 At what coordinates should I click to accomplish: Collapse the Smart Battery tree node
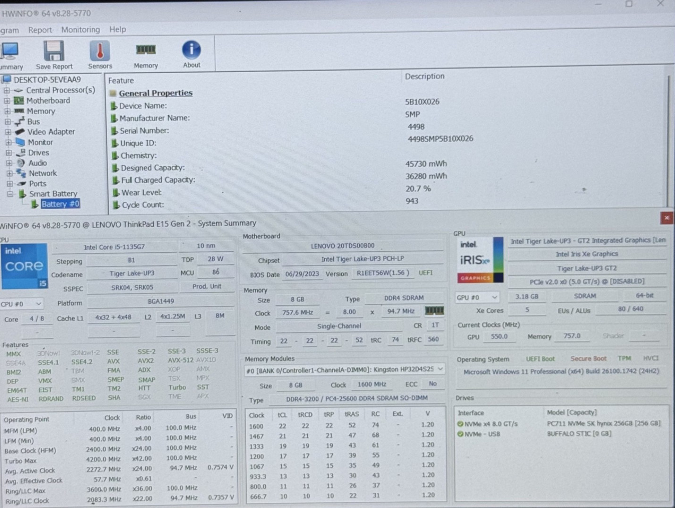coord(10,194)
